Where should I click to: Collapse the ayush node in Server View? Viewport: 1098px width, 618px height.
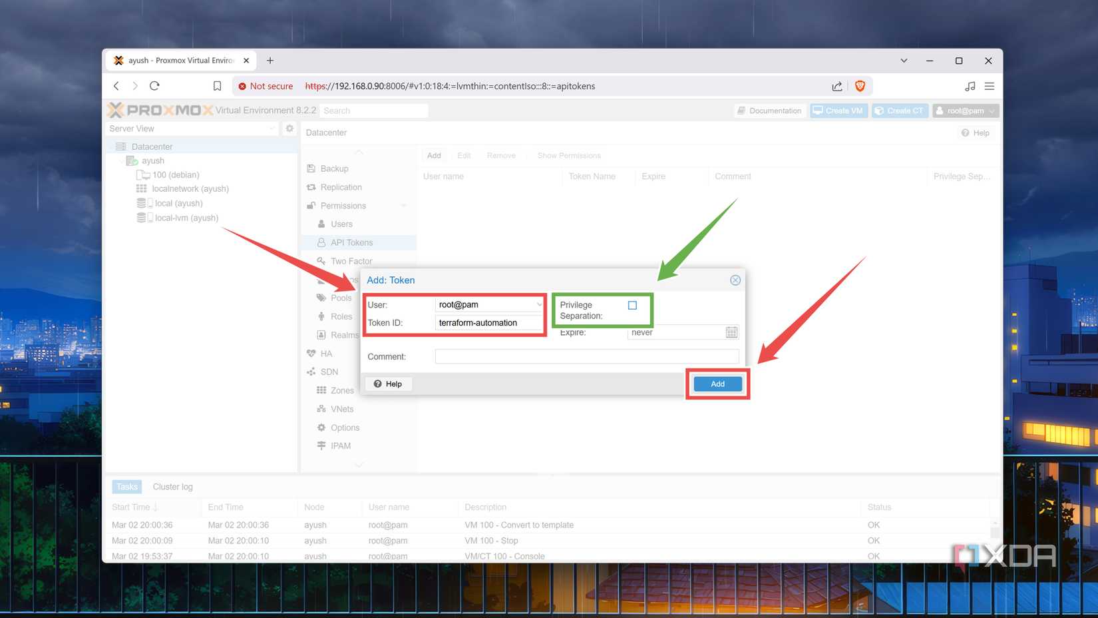121,160
